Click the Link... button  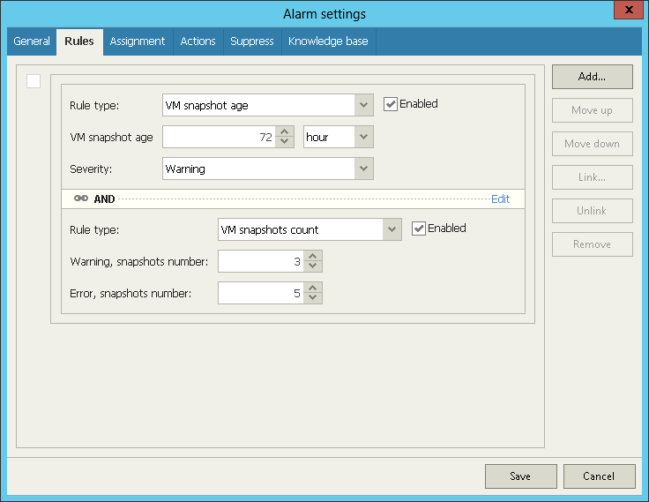tap(593, 177)
